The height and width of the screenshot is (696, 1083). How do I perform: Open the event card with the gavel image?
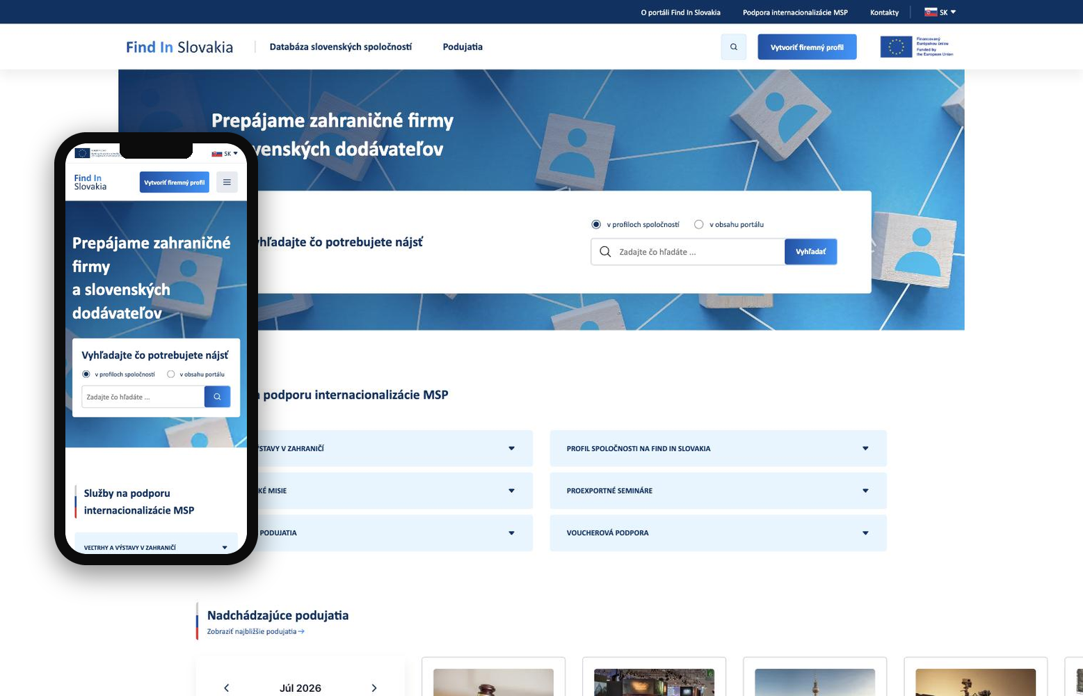[493, 677]
